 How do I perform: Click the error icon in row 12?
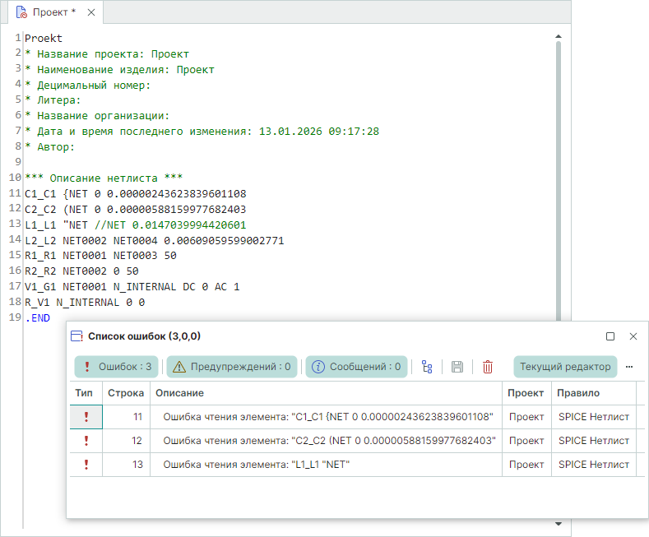pos(86,441)
